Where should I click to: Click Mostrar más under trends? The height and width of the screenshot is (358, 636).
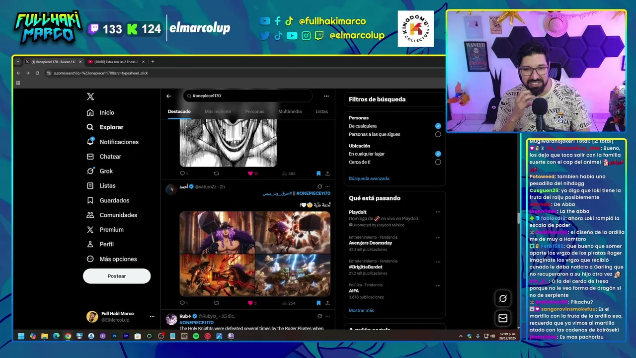361,310
